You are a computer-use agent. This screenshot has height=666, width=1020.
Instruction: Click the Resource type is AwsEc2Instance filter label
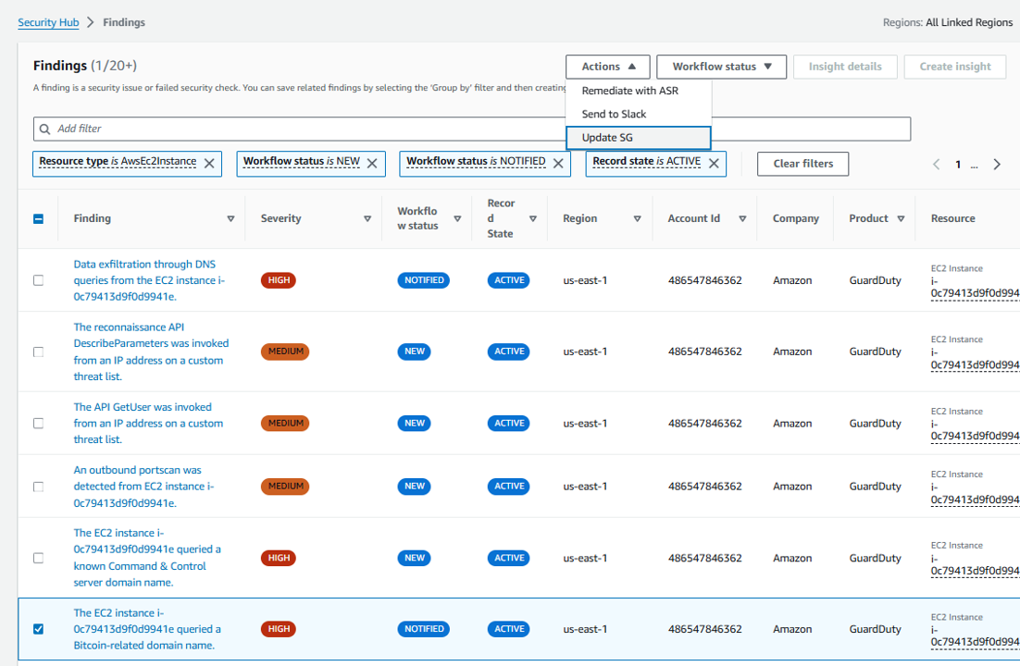[x=118, y=161]
